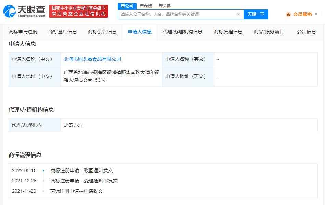This screenshot has height=205, width=325.
Task: Click the 申请人名称（中文） label cell
Action: [x=35, y=59]
